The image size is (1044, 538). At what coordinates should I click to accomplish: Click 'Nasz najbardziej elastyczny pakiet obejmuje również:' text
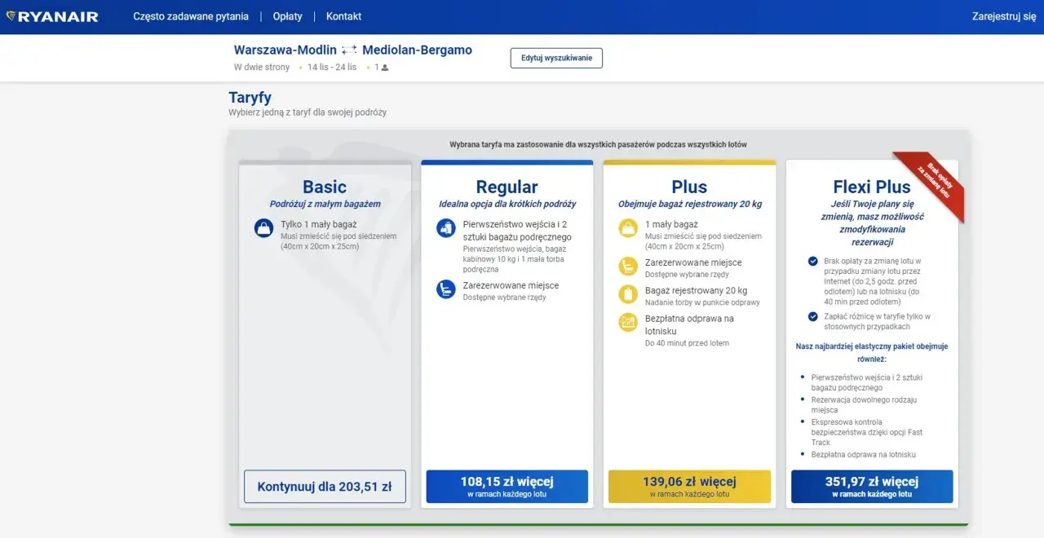872,352
